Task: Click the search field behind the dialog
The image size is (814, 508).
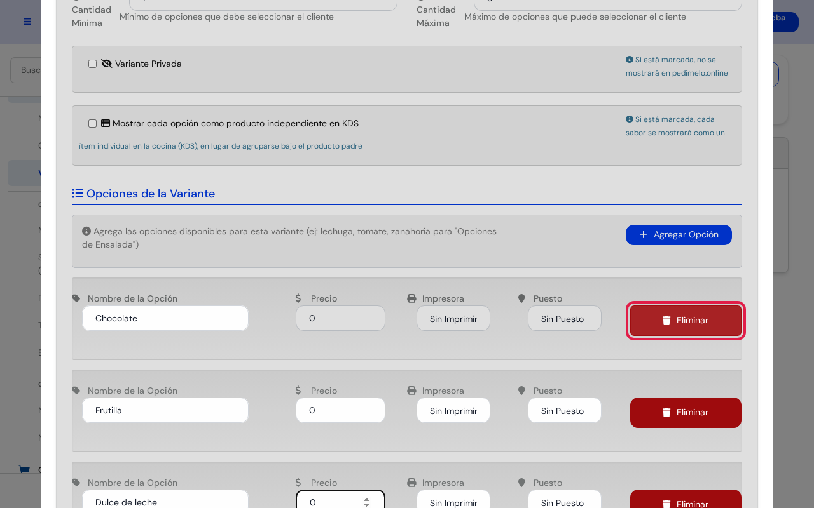Action: pyautogui.click(x=25, y=70)
